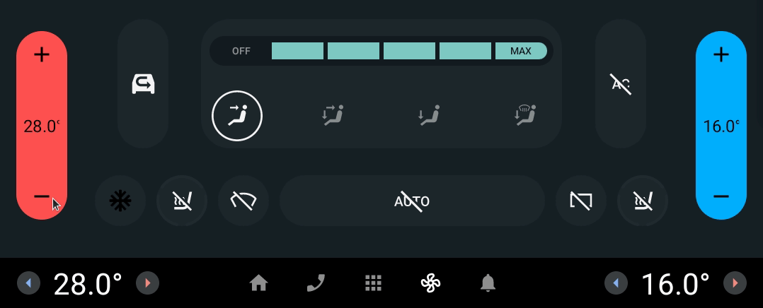The height and width of the screenshot is (308, 763).
Task: Select face-level airflow direction mode
Action: (237, 116)
